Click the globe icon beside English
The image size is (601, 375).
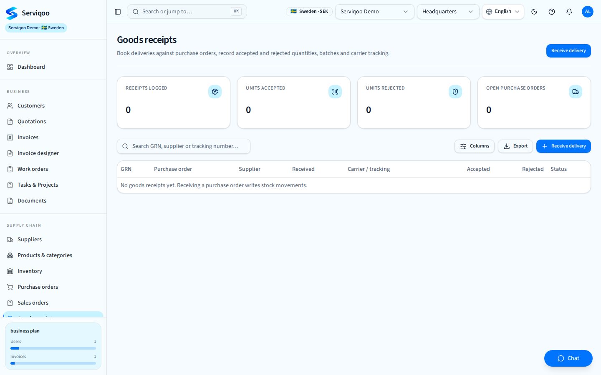tap(489, 12)
